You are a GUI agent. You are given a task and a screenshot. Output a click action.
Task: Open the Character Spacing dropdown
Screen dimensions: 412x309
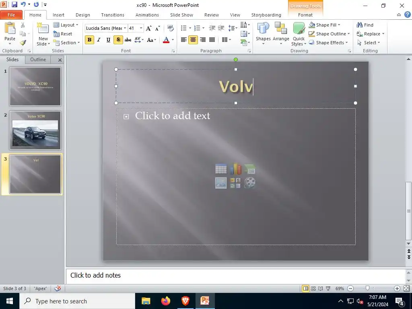point(139,40)
